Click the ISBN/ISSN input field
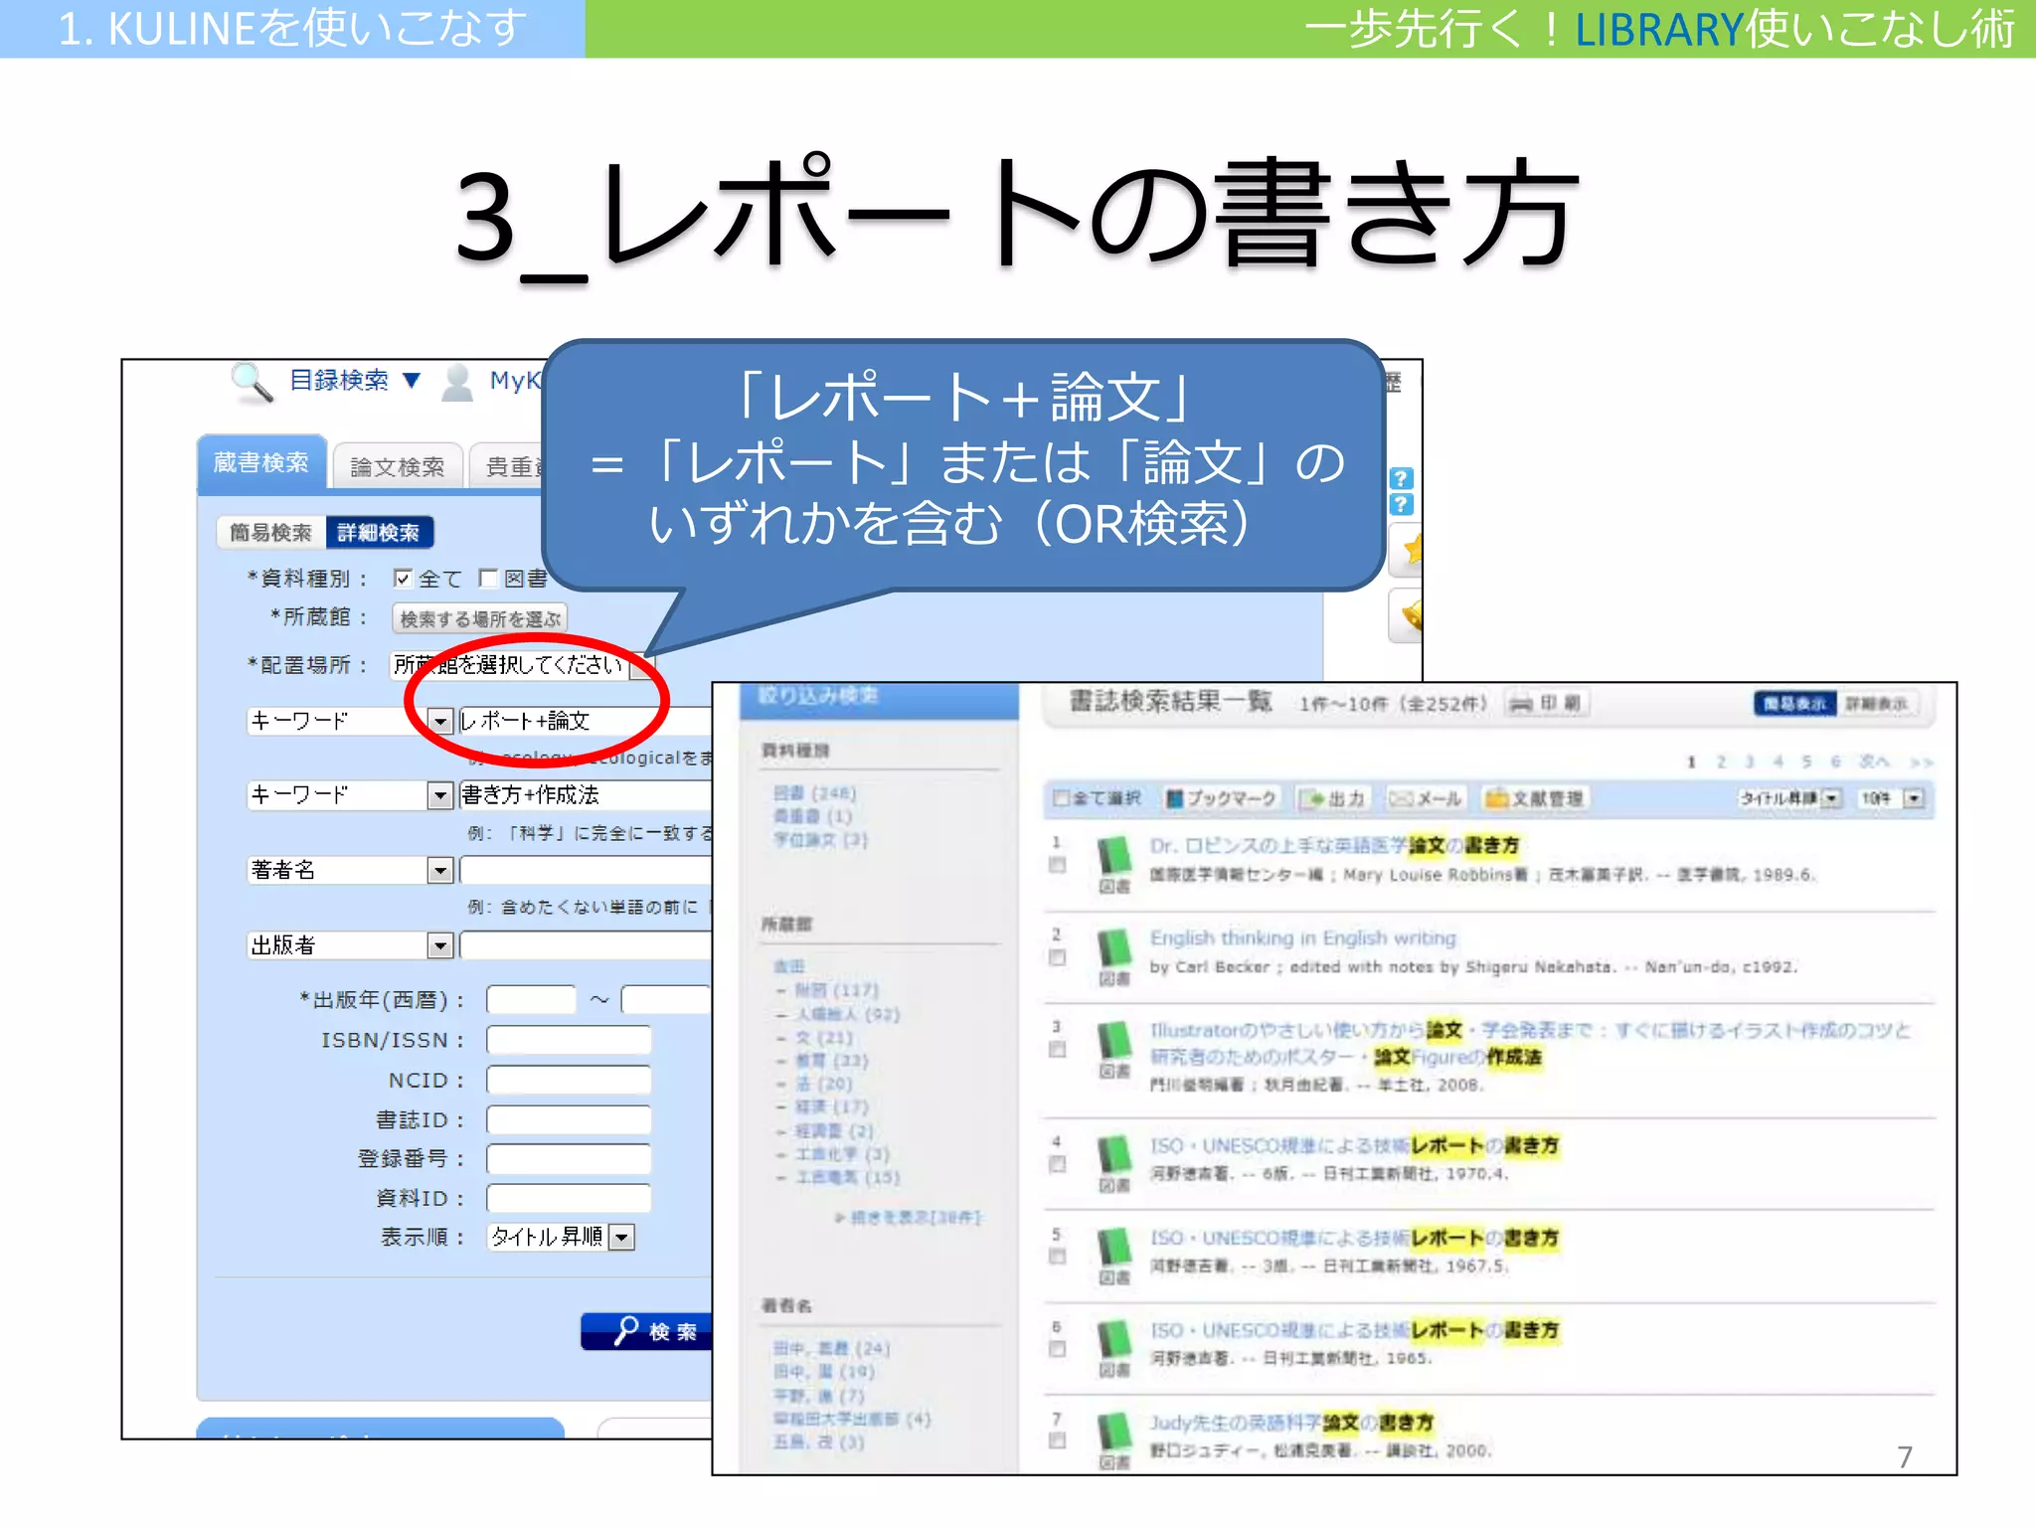Viewport: 2036px width, 1527px height. [569, 1040]
